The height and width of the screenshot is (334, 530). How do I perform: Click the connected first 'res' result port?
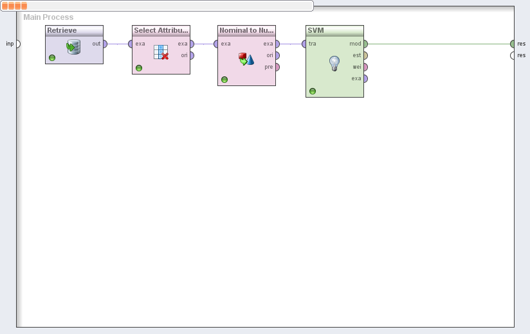[513, 44]
